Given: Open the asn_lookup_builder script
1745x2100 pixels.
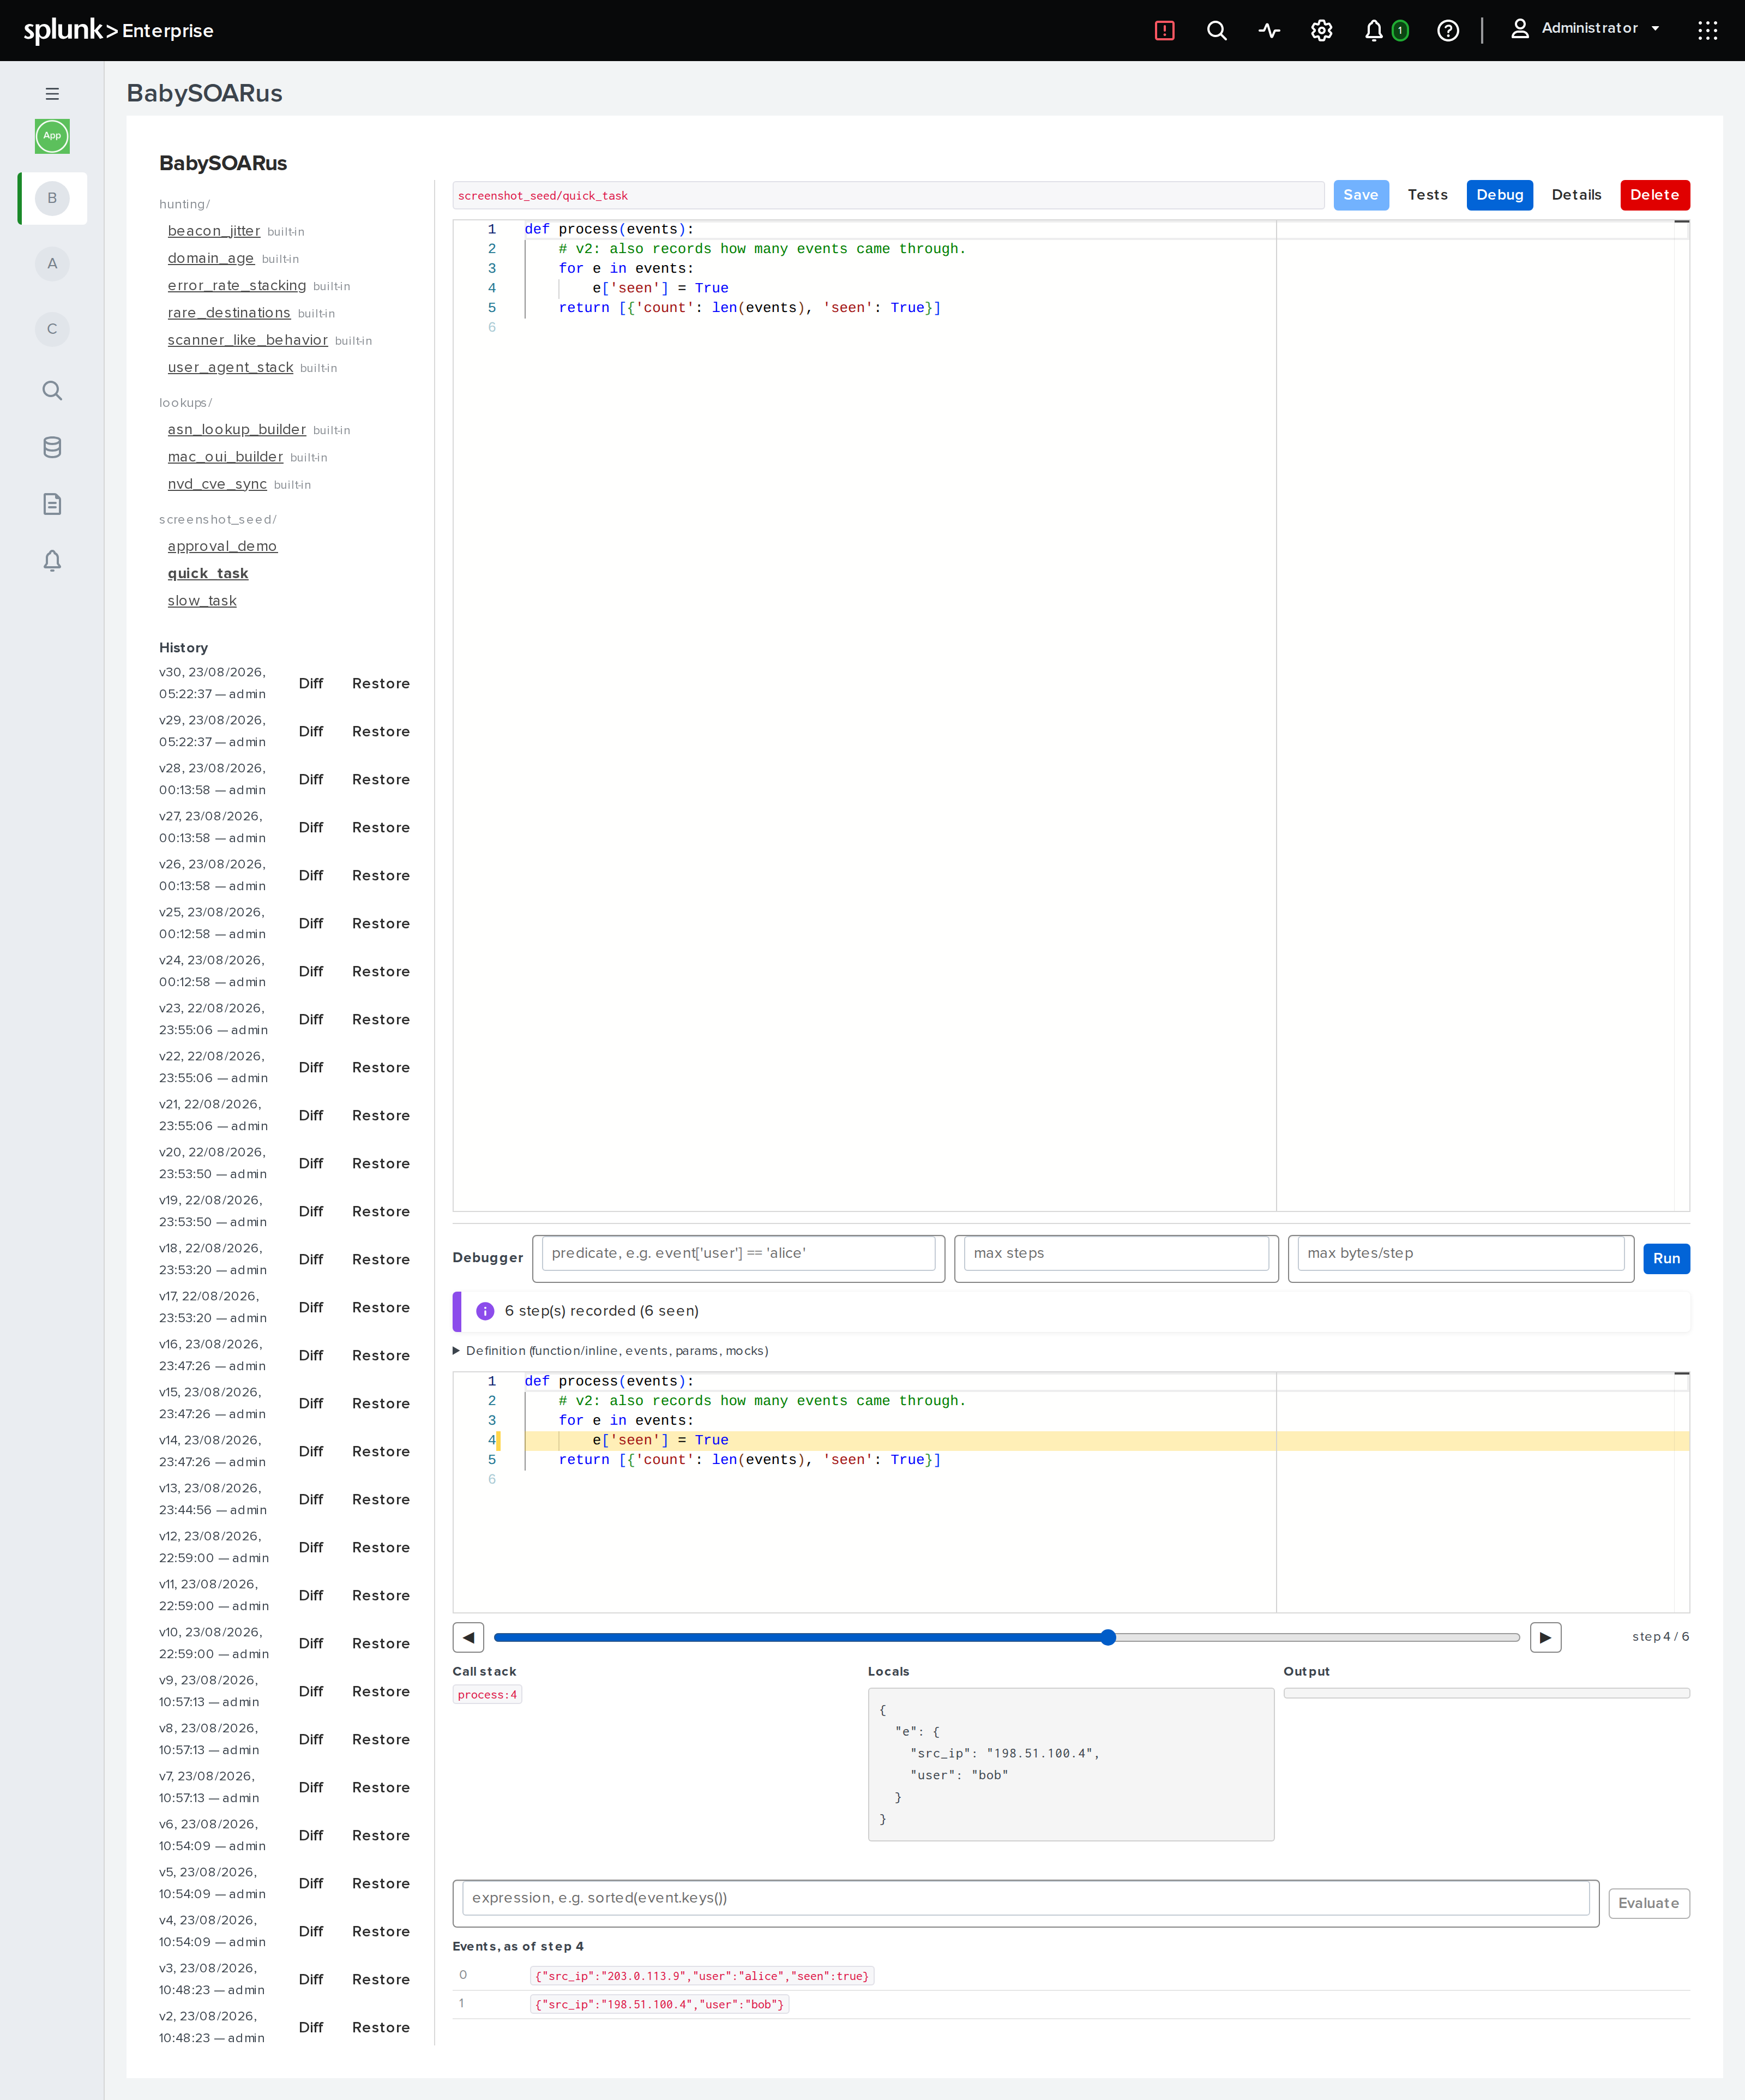Looking at the screenshot, I should pos(237,429).
